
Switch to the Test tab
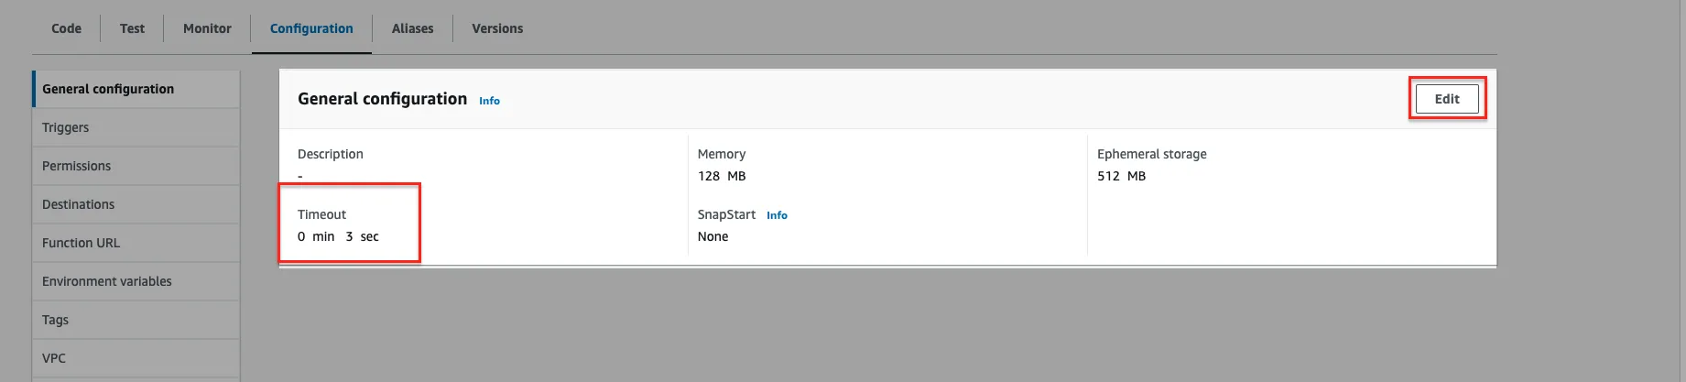click(132, 28)
